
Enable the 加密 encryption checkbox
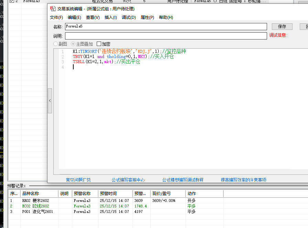99,44
